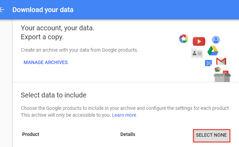
Task: Open the Learn more link
Action: (x=124, y=115)
